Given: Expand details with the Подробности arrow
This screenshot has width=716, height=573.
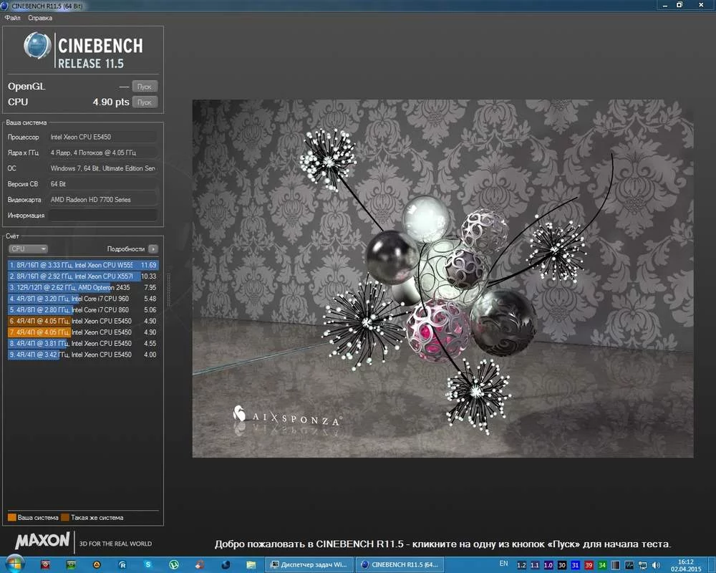Looking at the screenshot, I should (x=153, y=249).
